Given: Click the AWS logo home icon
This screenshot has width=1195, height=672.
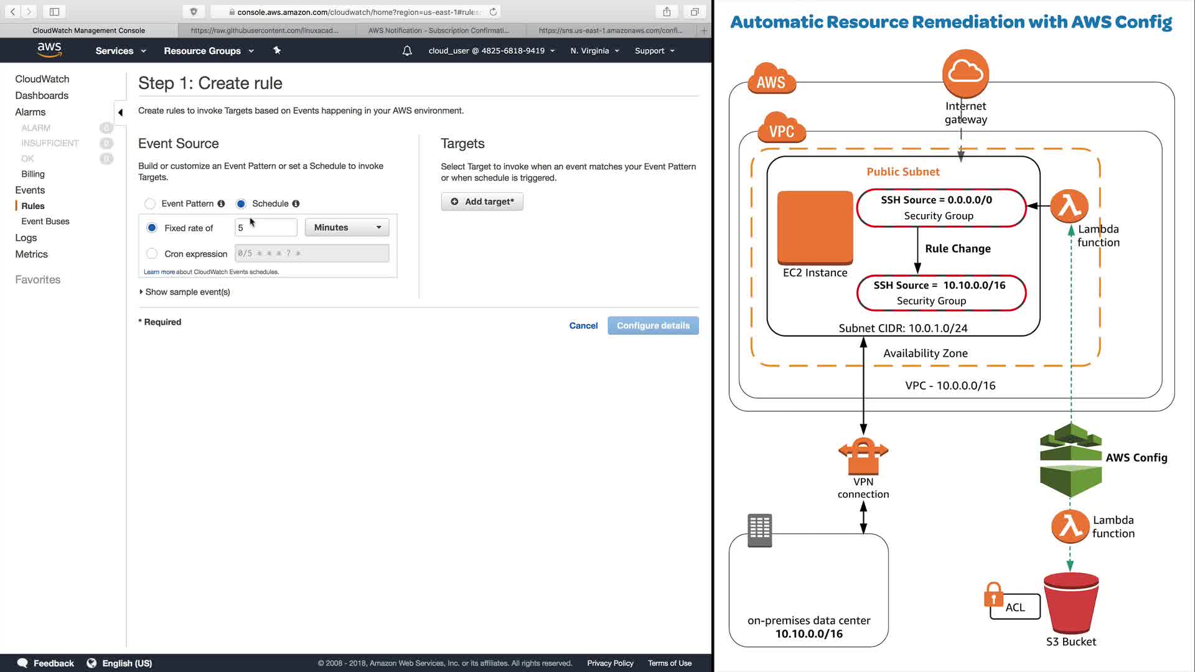Looking at the screenshot, I should 49,50.
